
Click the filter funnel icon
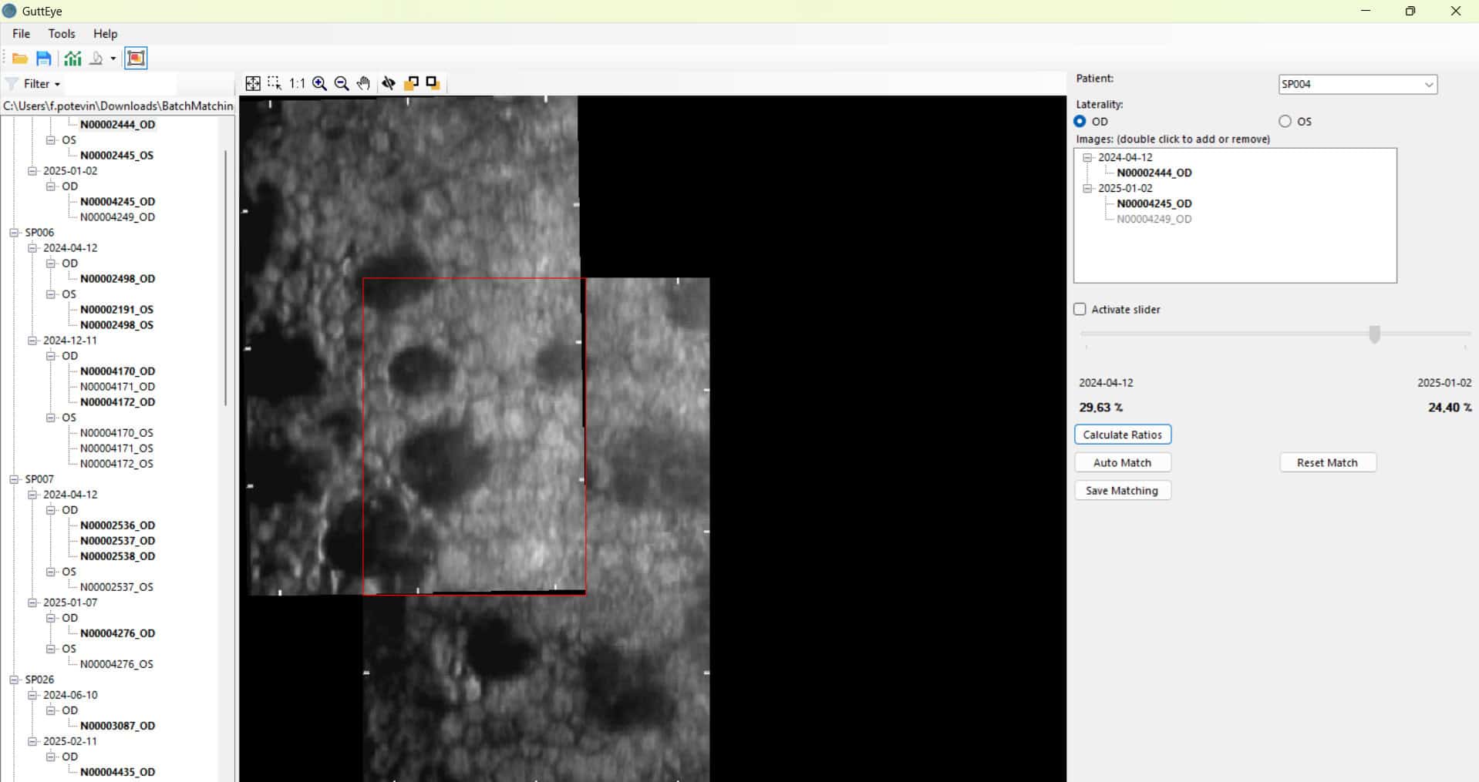pyautogui.click(x=12, y=84)
